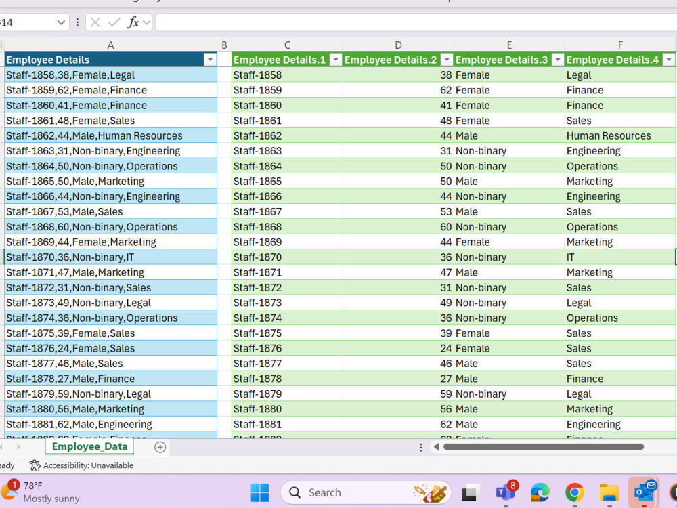
Task: Open the weather widget showing 78°F
Action: tap(41, 492)
